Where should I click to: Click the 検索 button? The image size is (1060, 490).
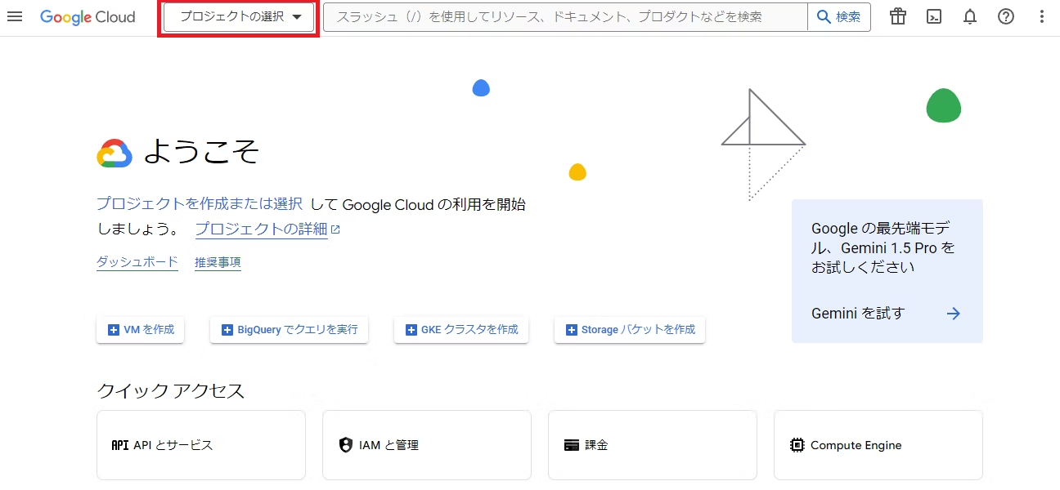click(839, 17)
